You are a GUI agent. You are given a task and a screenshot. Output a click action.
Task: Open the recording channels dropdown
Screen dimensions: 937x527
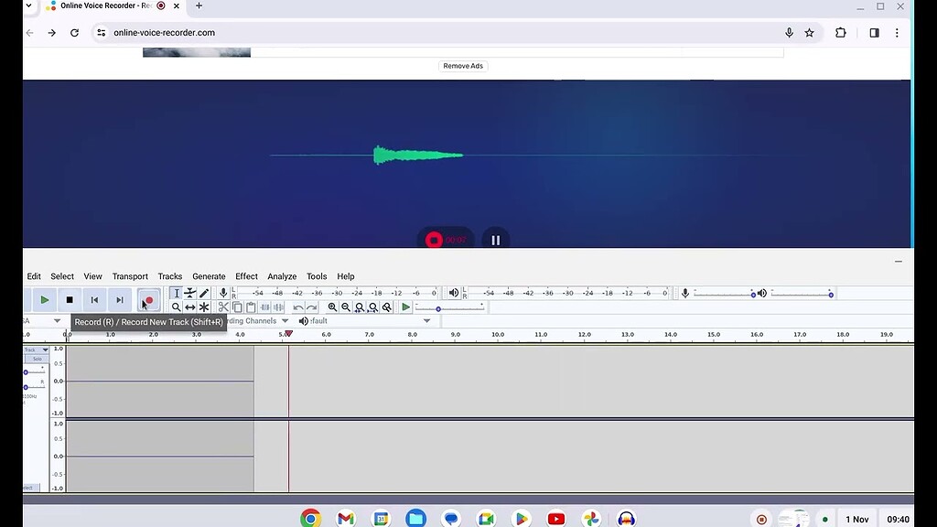(x=284, y=320)
